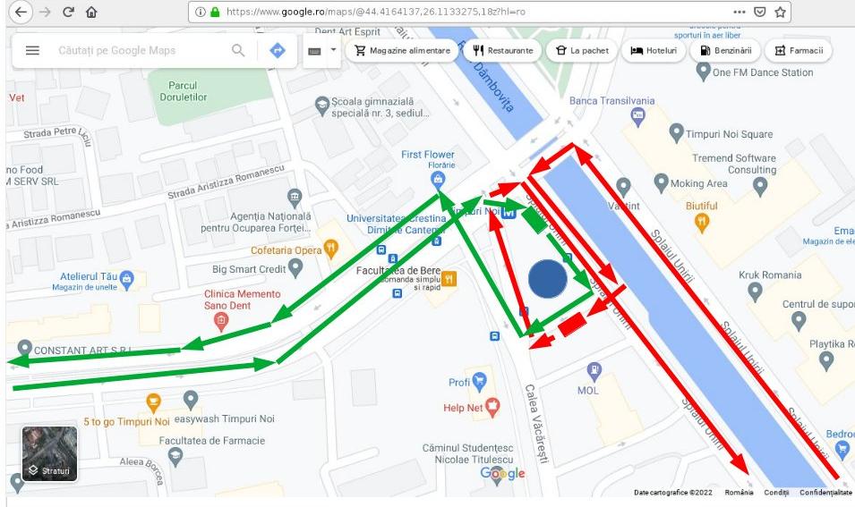Open the browser home page icon
The height and width of the screenshot is (507, 855).
click(91, 12)
